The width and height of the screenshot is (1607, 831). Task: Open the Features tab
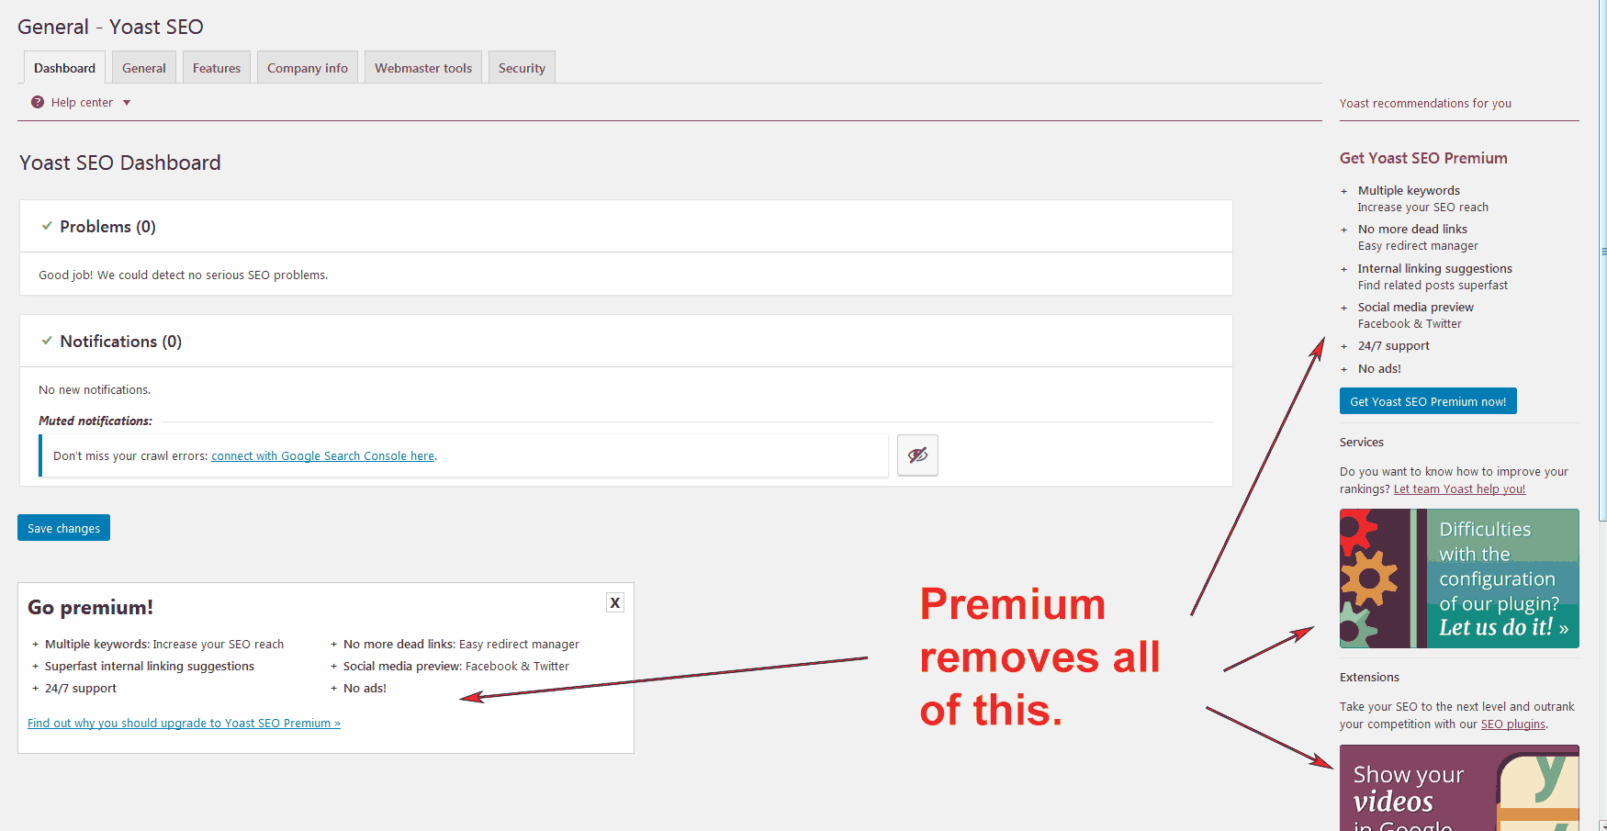click(217, 68)
